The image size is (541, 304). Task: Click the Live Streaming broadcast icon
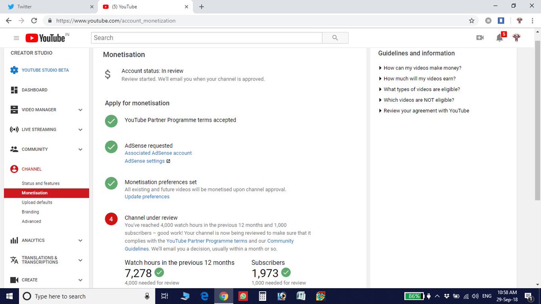(14, 130)
